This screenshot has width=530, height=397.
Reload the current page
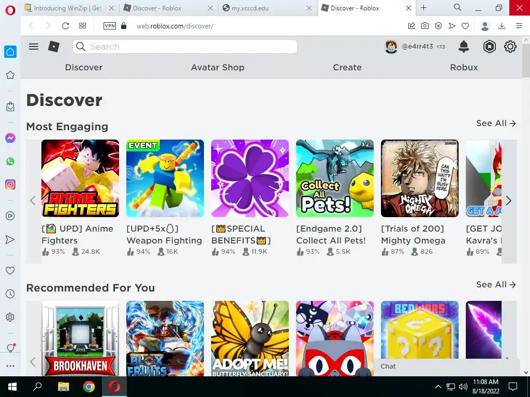click(x=65, y=26)
